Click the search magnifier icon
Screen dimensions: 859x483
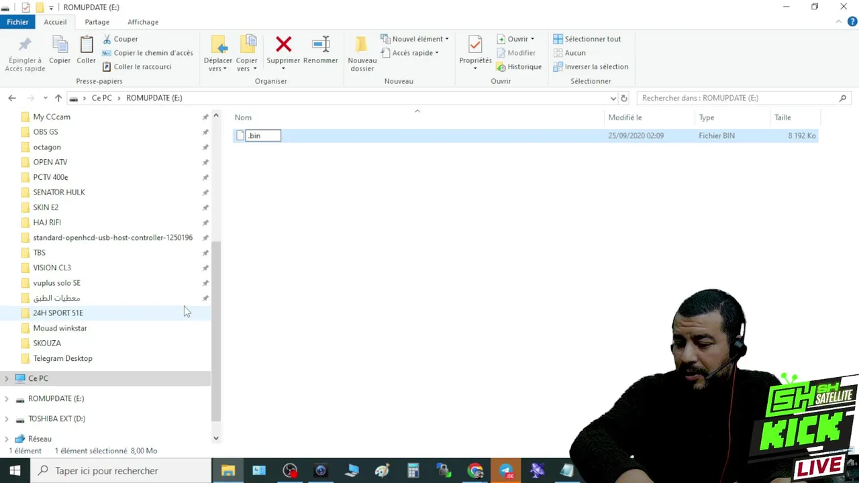tap(843, 98)
